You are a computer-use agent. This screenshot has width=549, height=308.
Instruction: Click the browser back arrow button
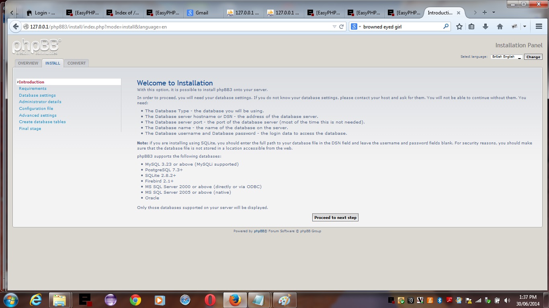tap(15, 26)
